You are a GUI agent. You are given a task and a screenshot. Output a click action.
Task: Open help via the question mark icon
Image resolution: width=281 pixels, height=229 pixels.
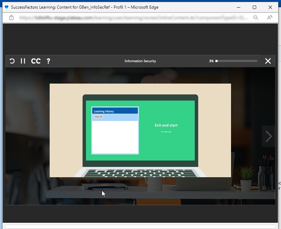point(48,61)
